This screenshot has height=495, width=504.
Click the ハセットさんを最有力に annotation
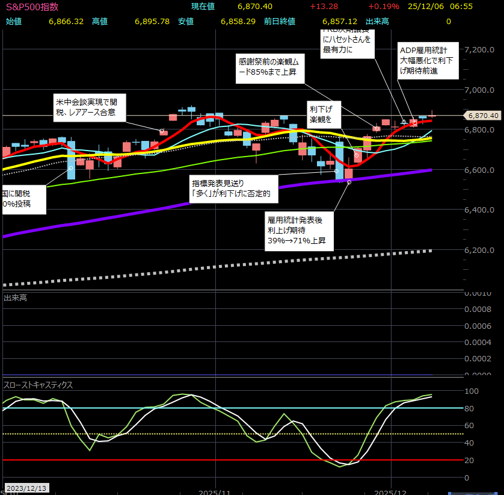pyautogui.click(x=348, y=43)
